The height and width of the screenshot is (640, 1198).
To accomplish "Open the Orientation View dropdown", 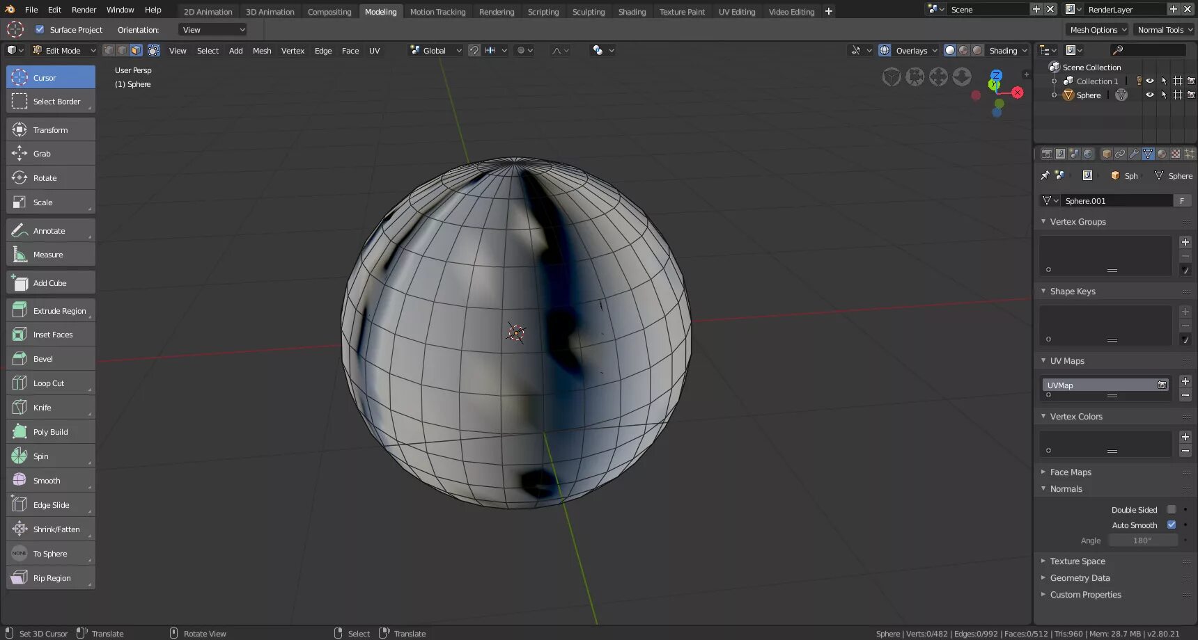I will pyautogui.click(x=212, y=30).
